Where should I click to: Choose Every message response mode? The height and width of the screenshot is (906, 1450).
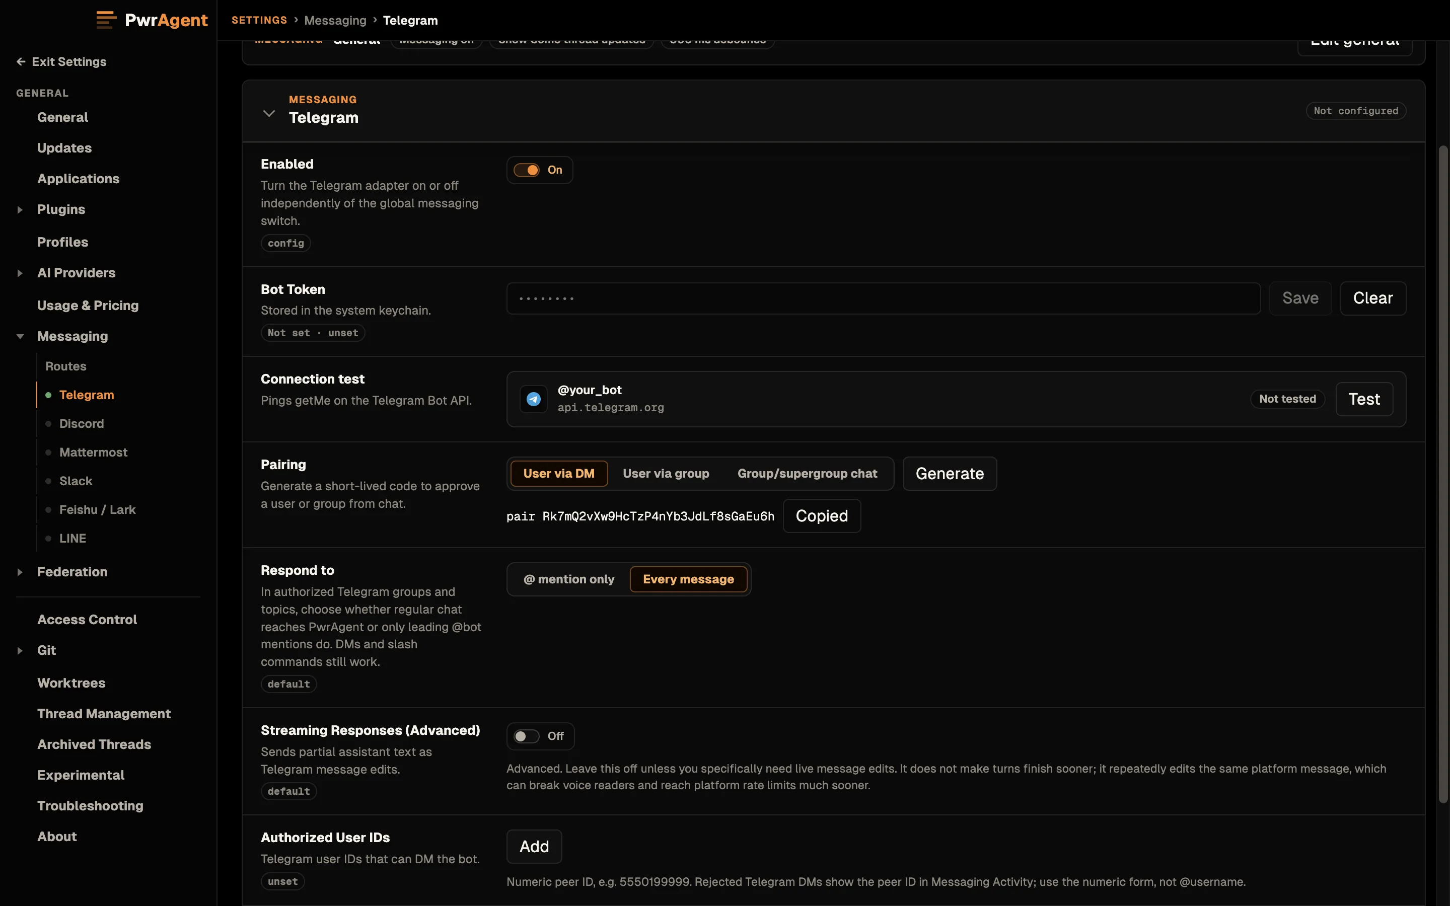pyautogui.click(x=688, y=579)
